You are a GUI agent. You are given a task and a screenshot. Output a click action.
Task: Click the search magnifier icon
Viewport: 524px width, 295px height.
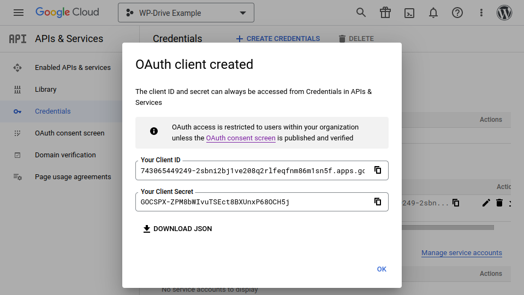[x=361, y=13]
